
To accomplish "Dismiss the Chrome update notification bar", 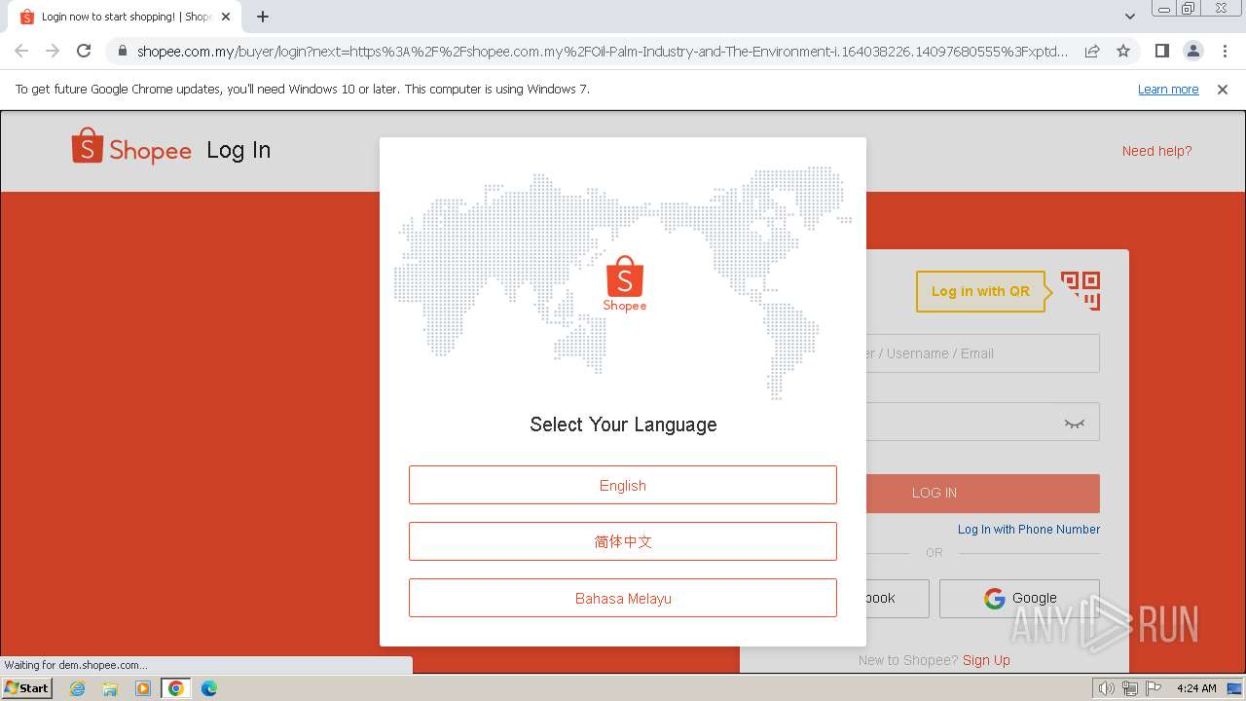I will click(1223, 90).
